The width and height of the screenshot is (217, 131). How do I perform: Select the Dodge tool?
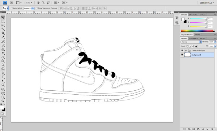click(3, 69)
